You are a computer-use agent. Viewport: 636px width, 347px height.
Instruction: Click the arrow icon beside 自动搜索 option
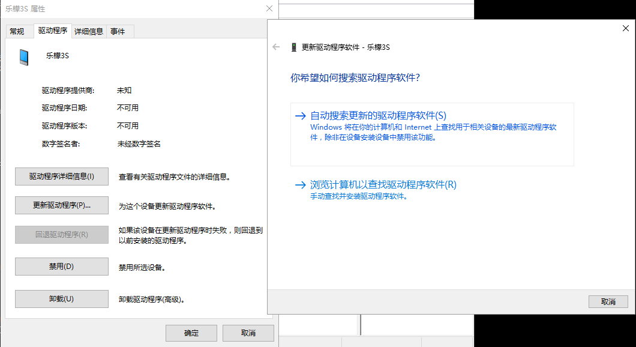coord(301,116)
